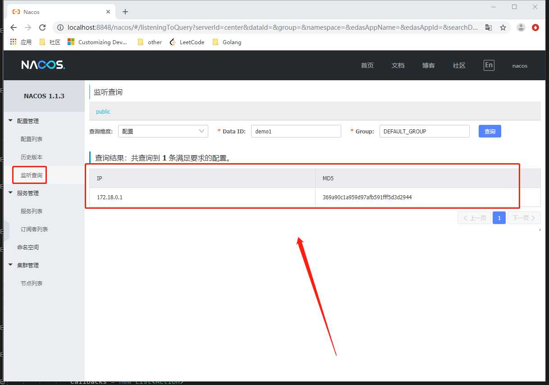Click the translate page icon
The image size is (549, 385).
(x=489, y=27)
